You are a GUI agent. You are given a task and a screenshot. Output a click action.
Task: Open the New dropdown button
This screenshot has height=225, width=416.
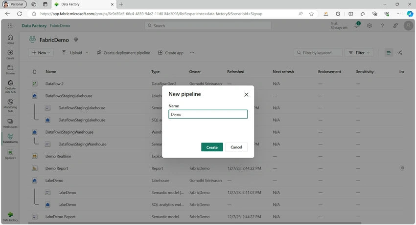41,53
